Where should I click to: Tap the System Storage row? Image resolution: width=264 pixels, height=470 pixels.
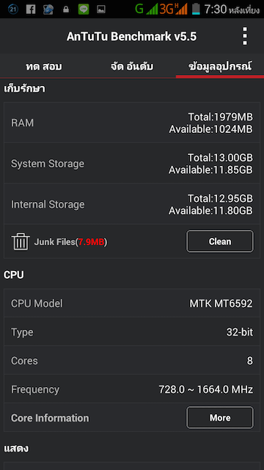tap(132, 163)
